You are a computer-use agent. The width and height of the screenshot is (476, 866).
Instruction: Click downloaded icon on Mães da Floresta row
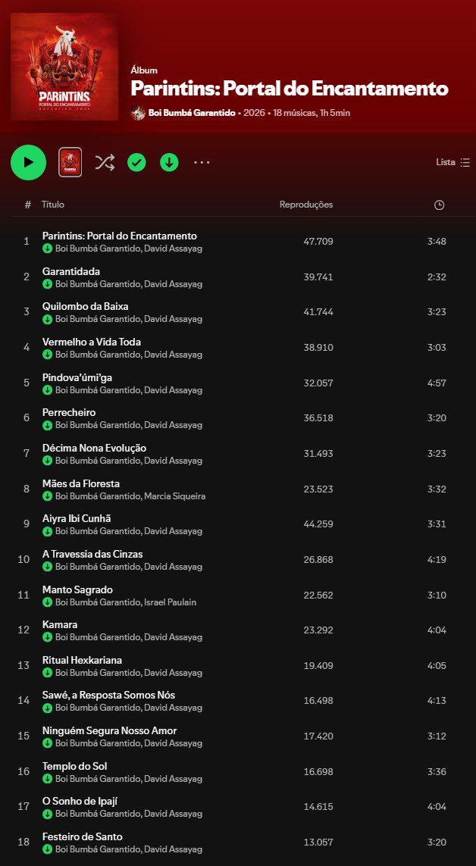tap(48, 496)
